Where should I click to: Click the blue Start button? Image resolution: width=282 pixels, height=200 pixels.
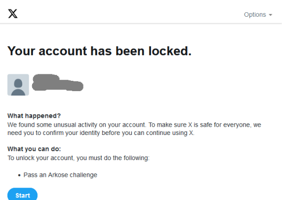pyautogui.click(x=23, y=195)
